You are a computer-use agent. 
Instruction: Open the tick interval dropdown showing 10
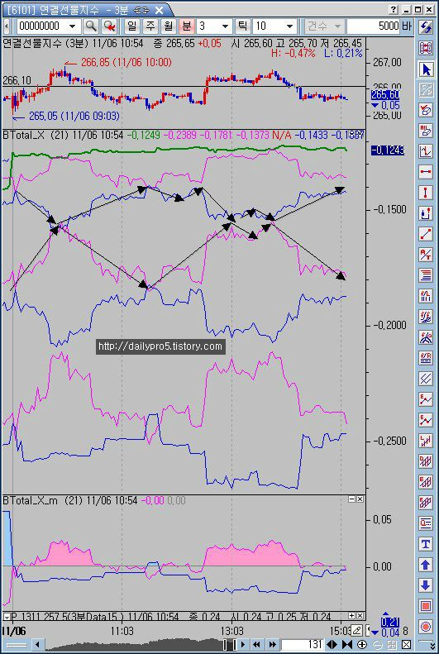pos(289,26)
